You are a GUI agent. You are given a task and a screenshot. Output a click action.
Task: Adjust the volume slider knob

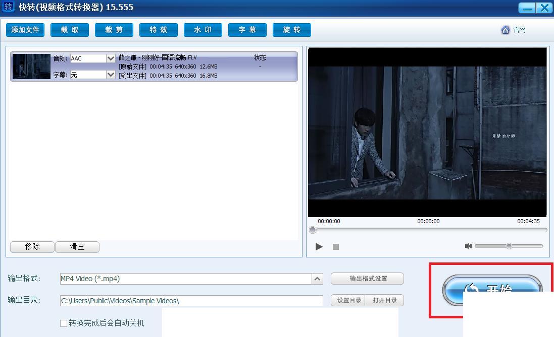click(509, 246)
